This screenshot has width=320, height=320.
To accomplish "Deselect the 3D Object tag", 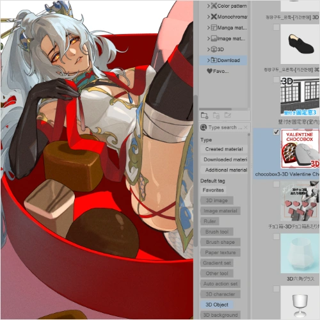I will (217, 305).
